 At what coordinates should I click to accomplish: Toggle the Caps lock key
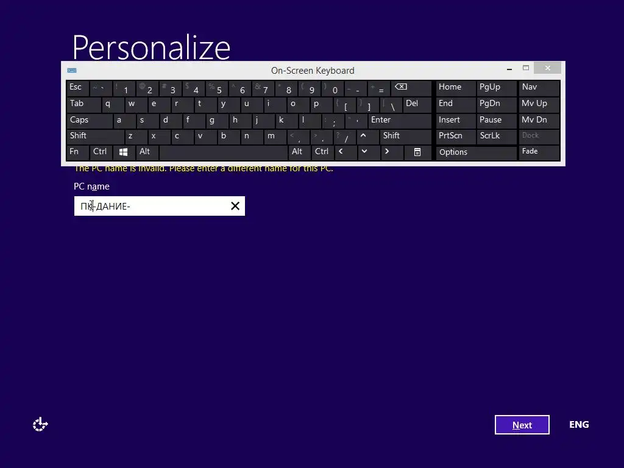[x=89, y=121]
